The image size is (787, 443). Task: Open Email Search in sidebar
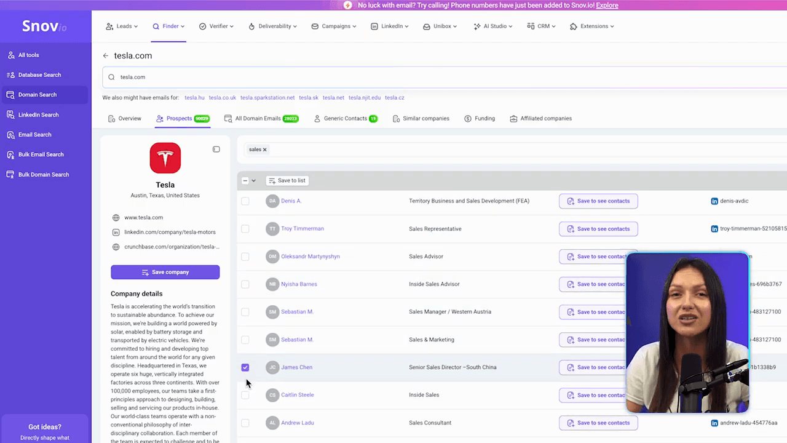pyautogui.click(x=45, y=135)
